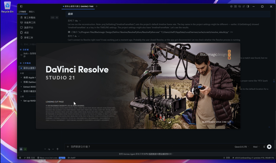Select the DAVINCI TIME conversation tab
The image size is (276, 163).
click(x=78, y=6)
